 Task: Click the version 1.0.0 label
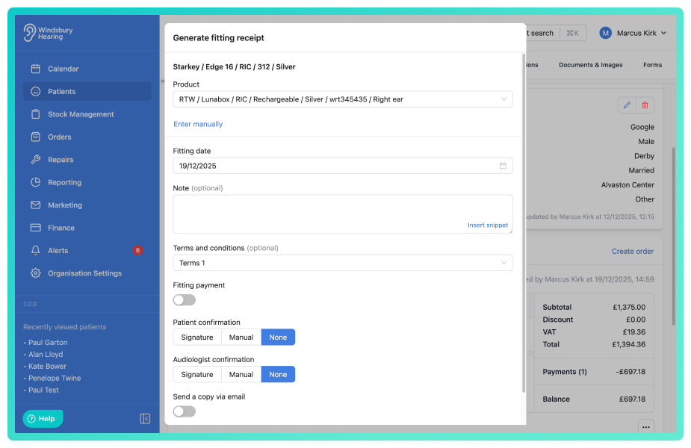(x=30, y=304)
